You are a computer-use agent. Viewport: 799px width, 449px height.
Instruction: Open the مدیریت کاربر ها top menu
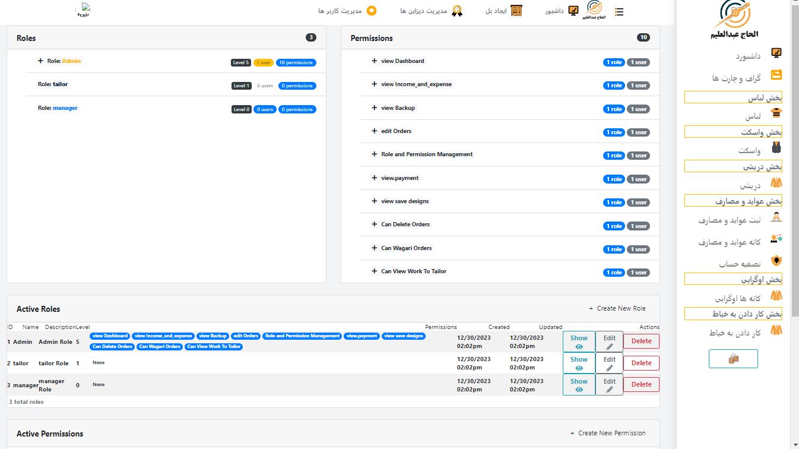344,11
